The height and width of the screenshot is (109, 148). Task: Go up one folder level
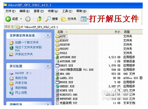pos(39,19)
